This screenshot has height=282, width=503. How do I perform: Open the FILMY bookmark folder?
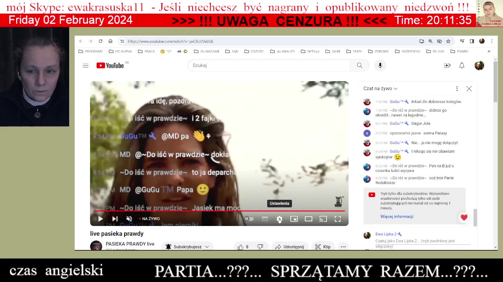[354, 51]
